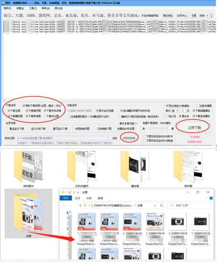217x262 pixels.
Task: Click the blue Explorer help icon
Action: [211, 198]
